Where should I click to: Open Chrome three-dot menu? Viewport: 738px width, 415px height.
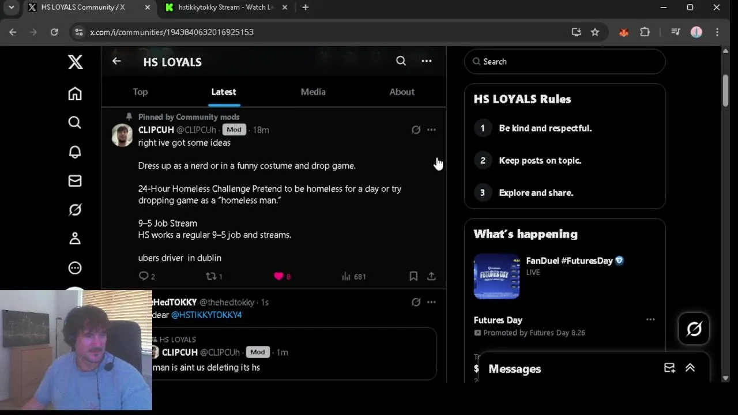point(717,32)
